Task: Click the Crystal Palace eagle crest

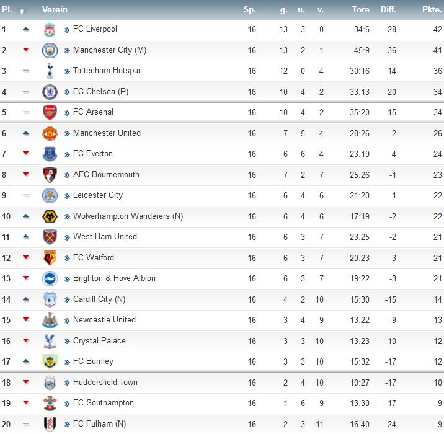Action: tap(50, 341)
